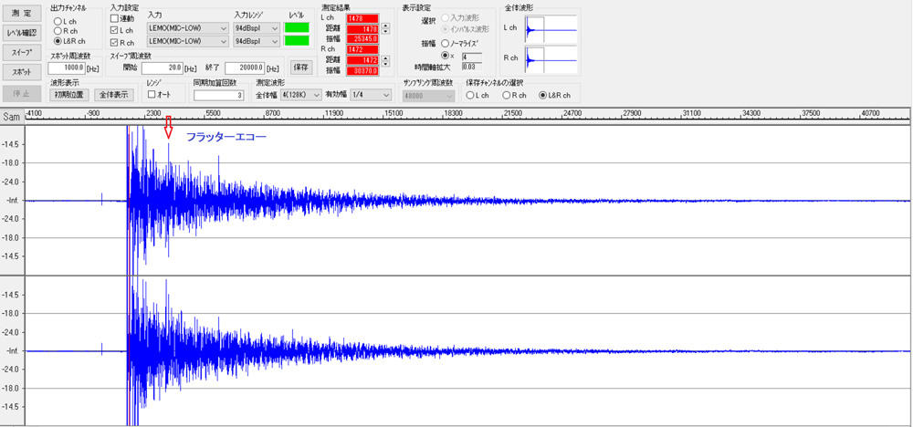Click the 保存 (Save) button
The width and height of the screenshot is (913, 427).
pos(300,67)
